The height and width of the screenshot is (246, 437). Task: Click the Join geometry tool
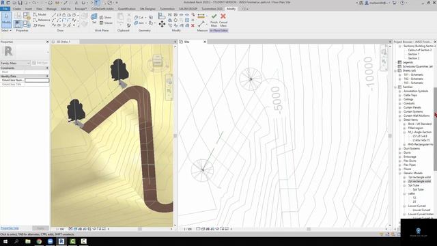tap(139, 23)
